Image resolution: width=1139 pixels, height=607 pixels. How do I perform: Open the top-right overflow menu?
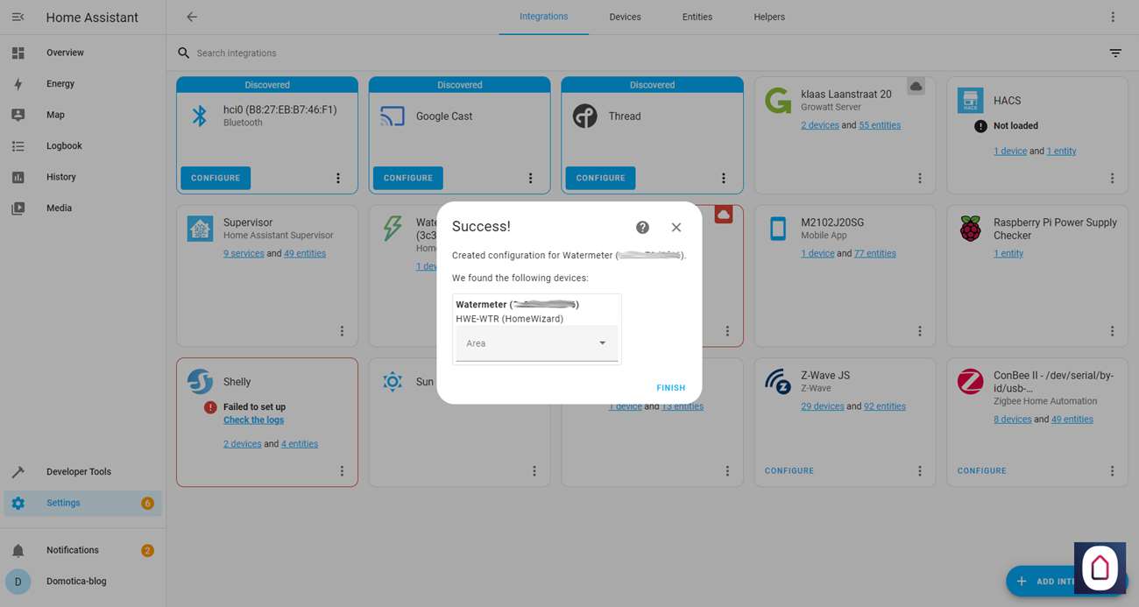pos(1113,17)
